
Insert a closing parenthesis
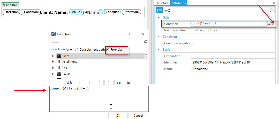pyautogui.click(x=109, y=83)
